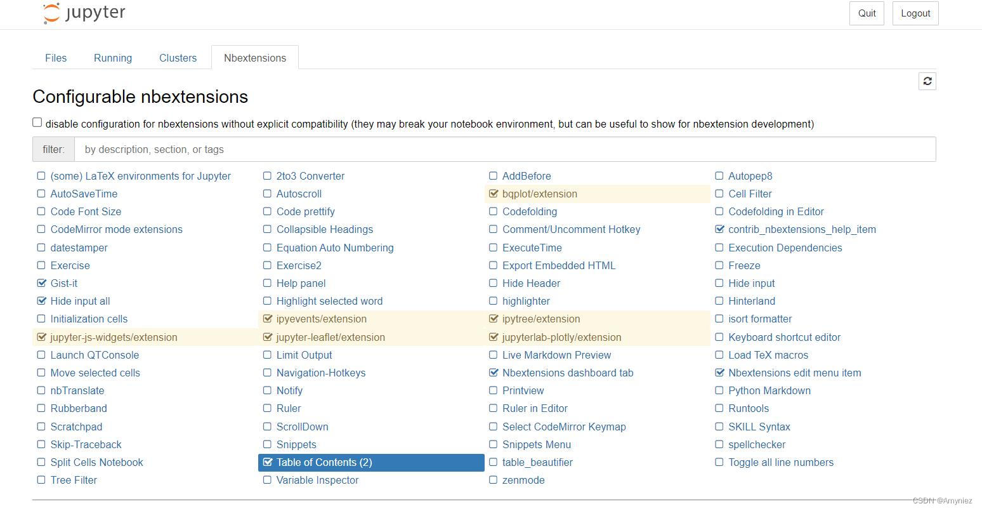Open the Execution Dependencies link

[785, 248]
